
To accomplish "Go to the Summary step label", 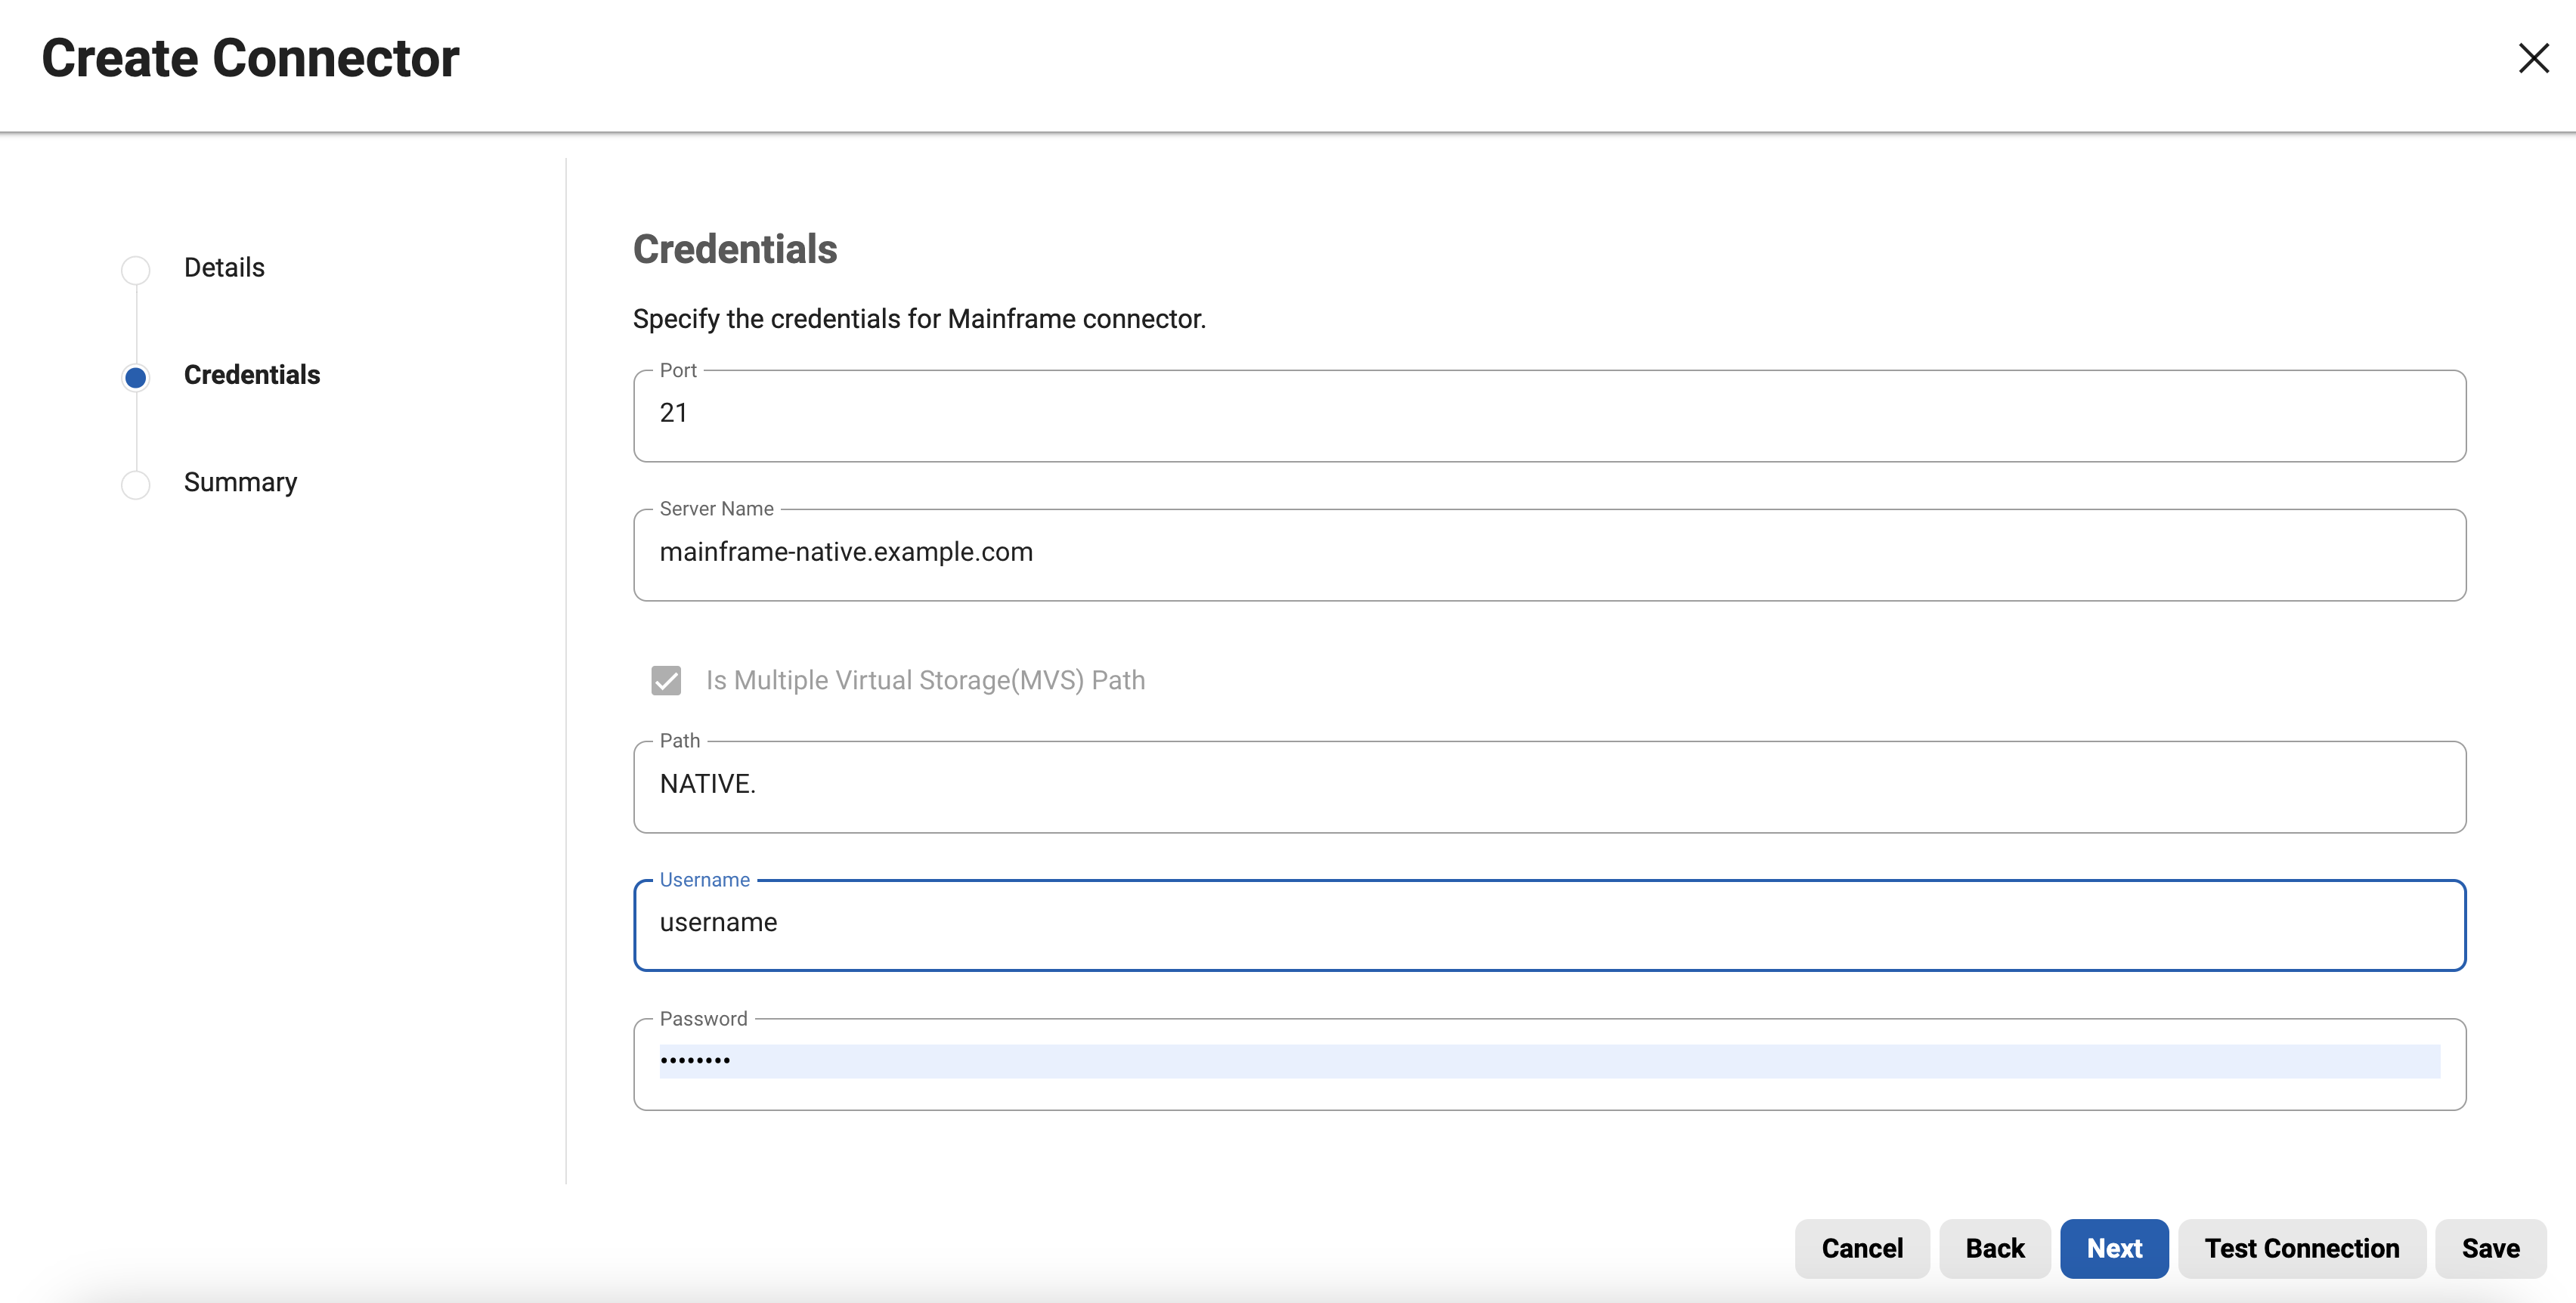I will coord(240,483).
